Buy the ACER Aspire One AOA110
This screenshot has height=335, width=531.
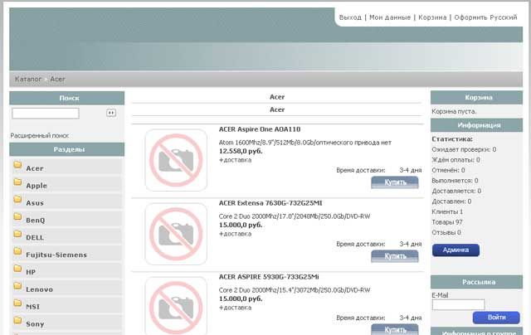pos(395,182)
